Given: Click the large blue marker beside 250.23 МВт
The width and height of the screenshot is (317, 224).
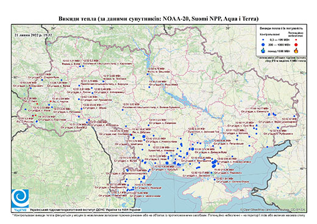Looking at the screenshot, I should [144, 136].
